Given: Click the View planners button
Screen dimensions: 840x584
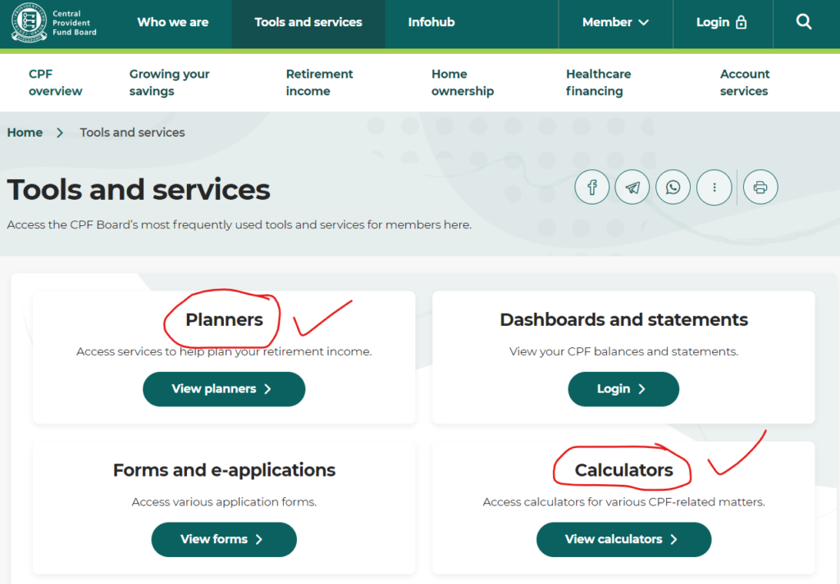Looking at the screenshot, I should point(224,389).
